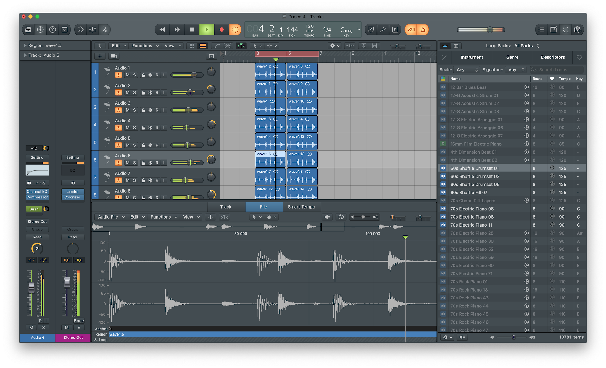
Task: Select the Genre tab in loop browser
Action: click(x=512, y=57)
